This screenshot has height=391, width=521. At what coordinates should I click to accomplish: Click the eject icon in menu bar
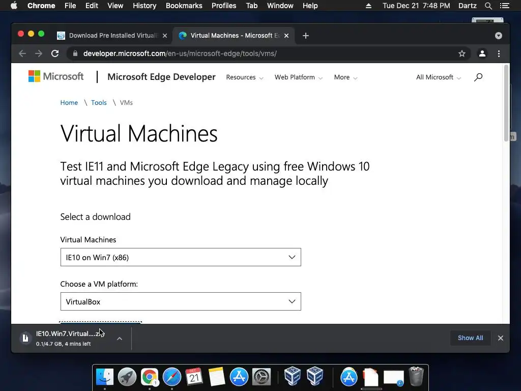pyautogui.click(x=368, y=6)
